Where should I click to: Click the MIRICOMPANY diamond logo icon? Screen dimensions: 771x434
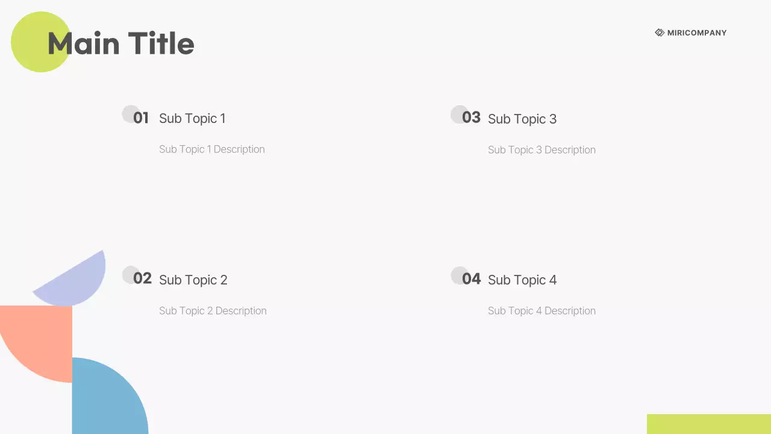pos(660,33)
